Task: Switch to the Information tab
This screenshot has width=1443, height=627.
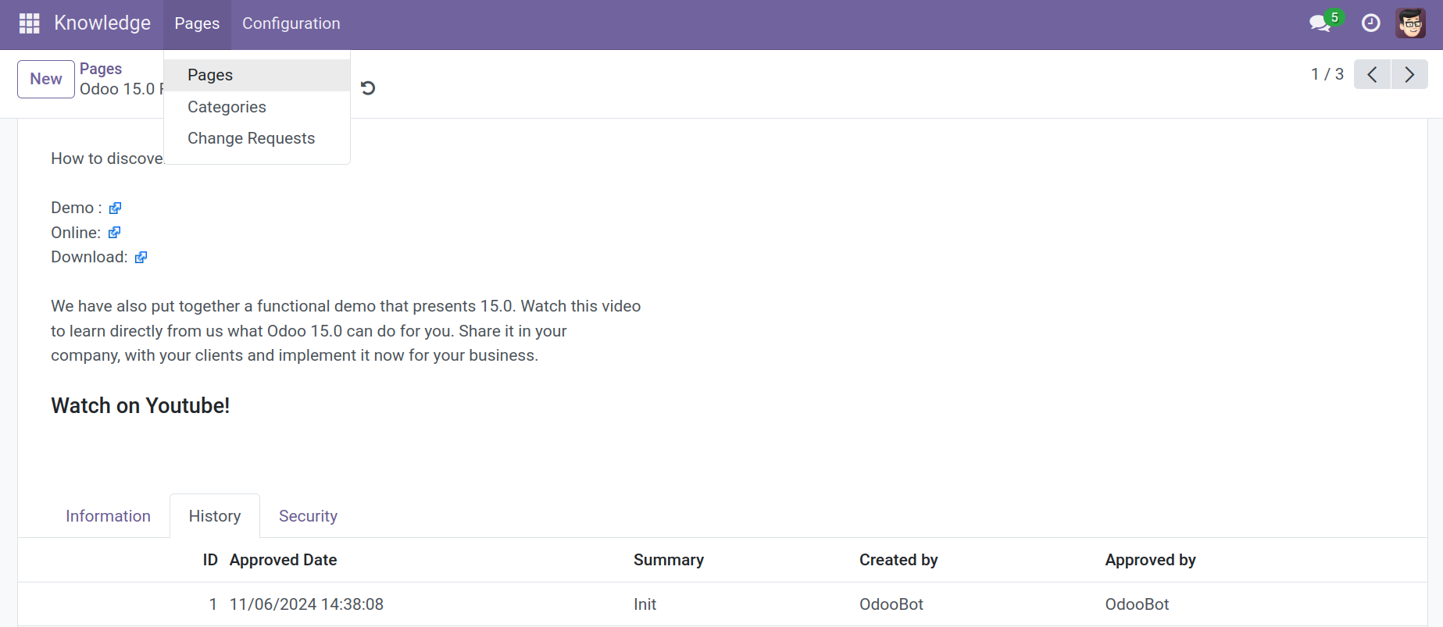Action: tap(108, 516)
